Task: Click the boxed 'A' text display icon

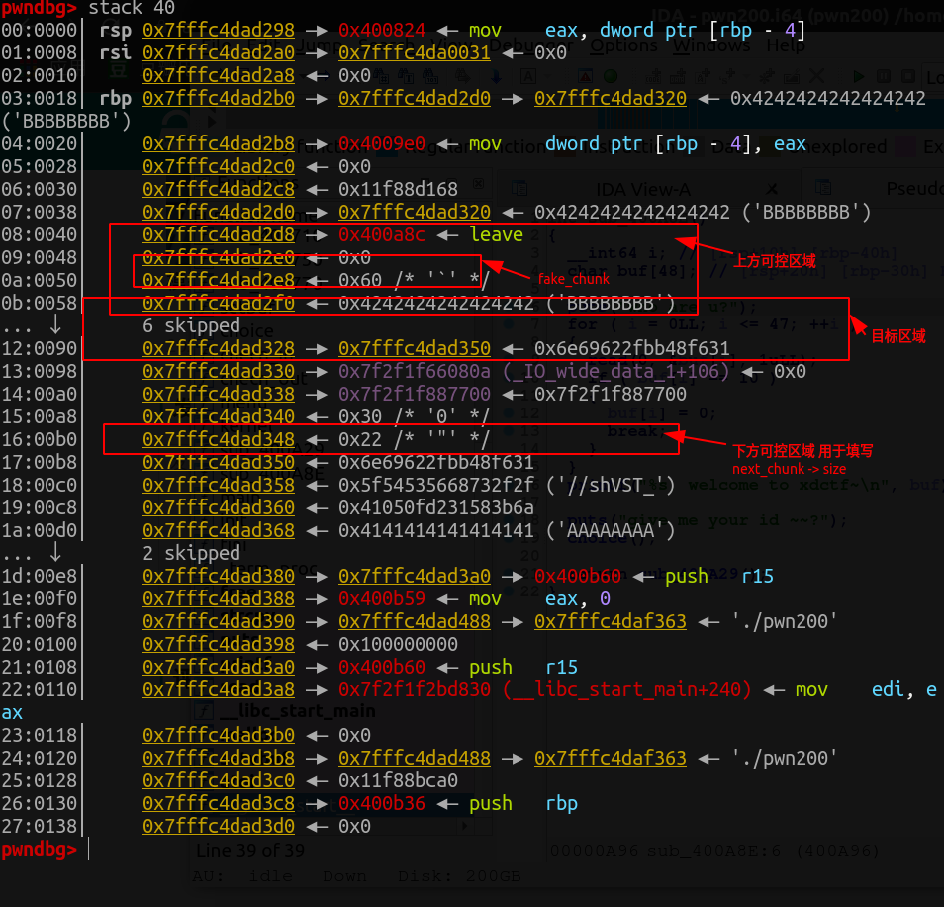Action: point(526,75)
